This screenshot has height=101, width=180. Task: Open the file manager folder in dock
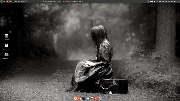tap(100, 99)
